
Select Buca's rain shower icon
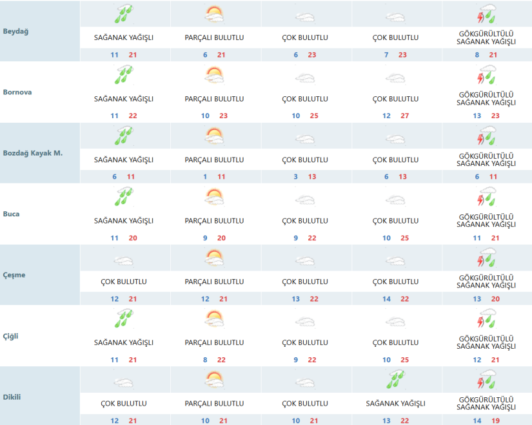[123, 198]
